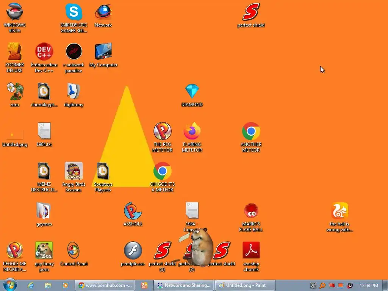The width and height of the screenshot is (388, 291).
Task: Select perfect shield (3) icon
Action: tap(162, 257)
